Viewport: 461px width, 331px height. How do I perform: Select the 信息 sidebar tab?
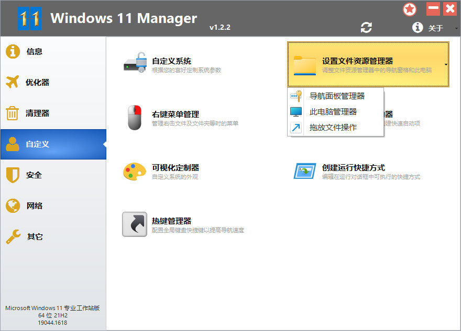53,52
